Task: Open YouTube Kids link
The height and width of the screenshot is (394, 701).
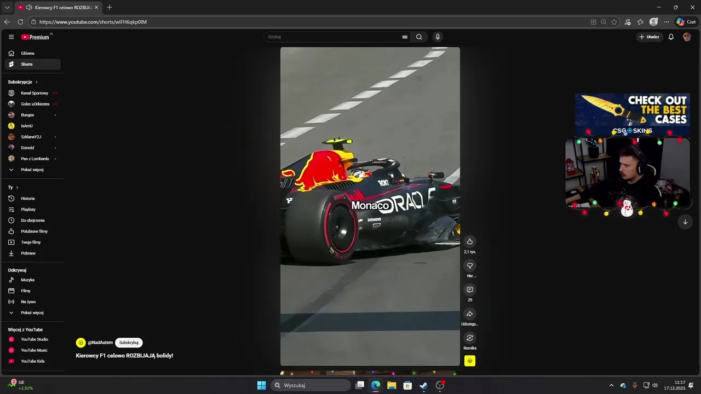Action: click(x=33, y=361)
